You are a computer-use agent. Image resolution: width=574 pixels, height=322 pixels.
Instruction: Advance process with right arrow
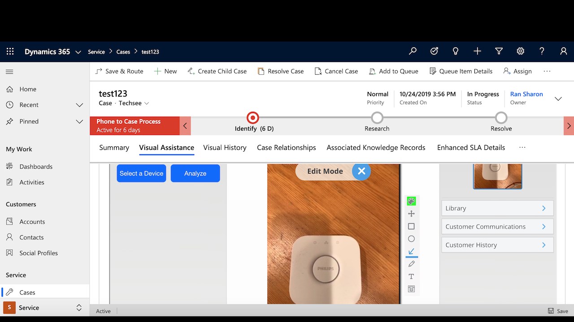coord(569,126)
